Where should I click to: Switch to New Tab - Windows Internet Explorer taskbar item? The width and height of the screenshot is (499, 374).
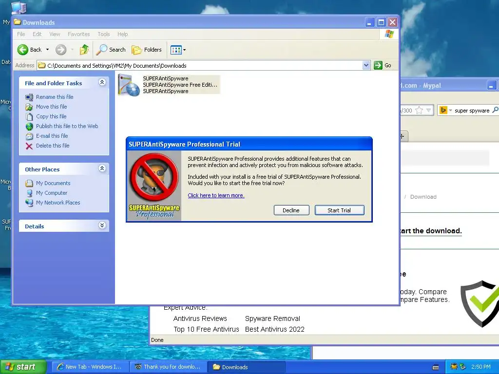coord(90,367)
